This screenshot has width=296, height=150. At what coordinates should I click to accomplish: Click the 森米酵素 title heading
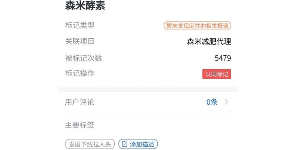click(x=85, y=6)
